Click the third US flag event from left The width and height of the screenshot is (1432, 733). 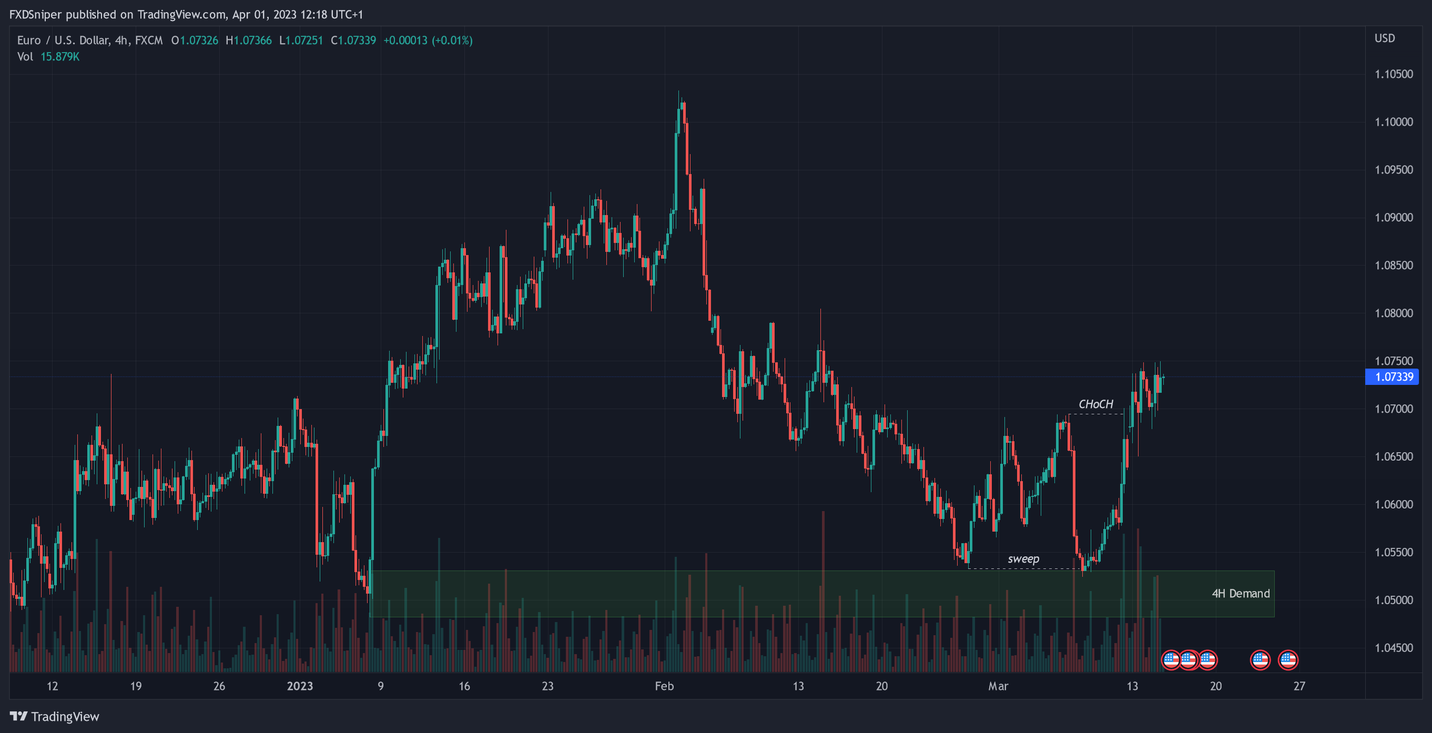point(1207,659)
